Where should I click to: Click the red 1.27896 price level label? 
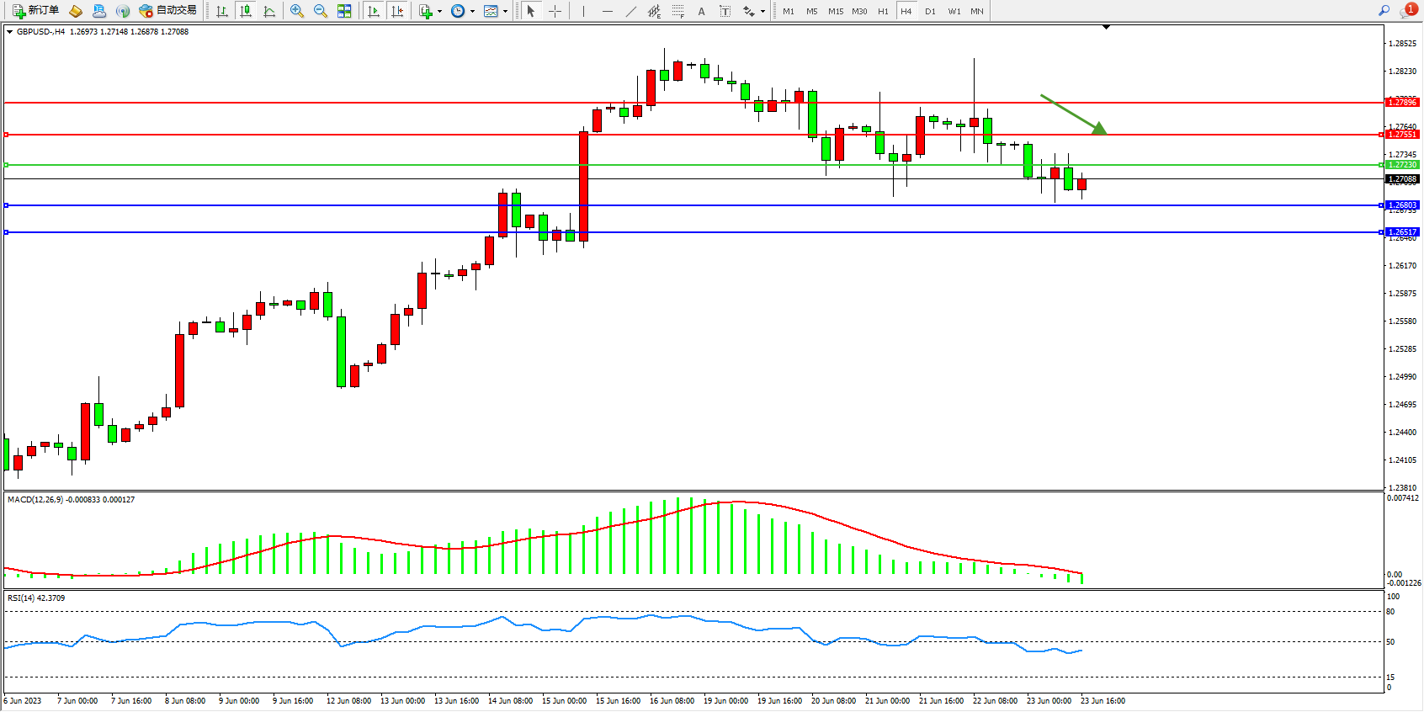pos(1402,103)
